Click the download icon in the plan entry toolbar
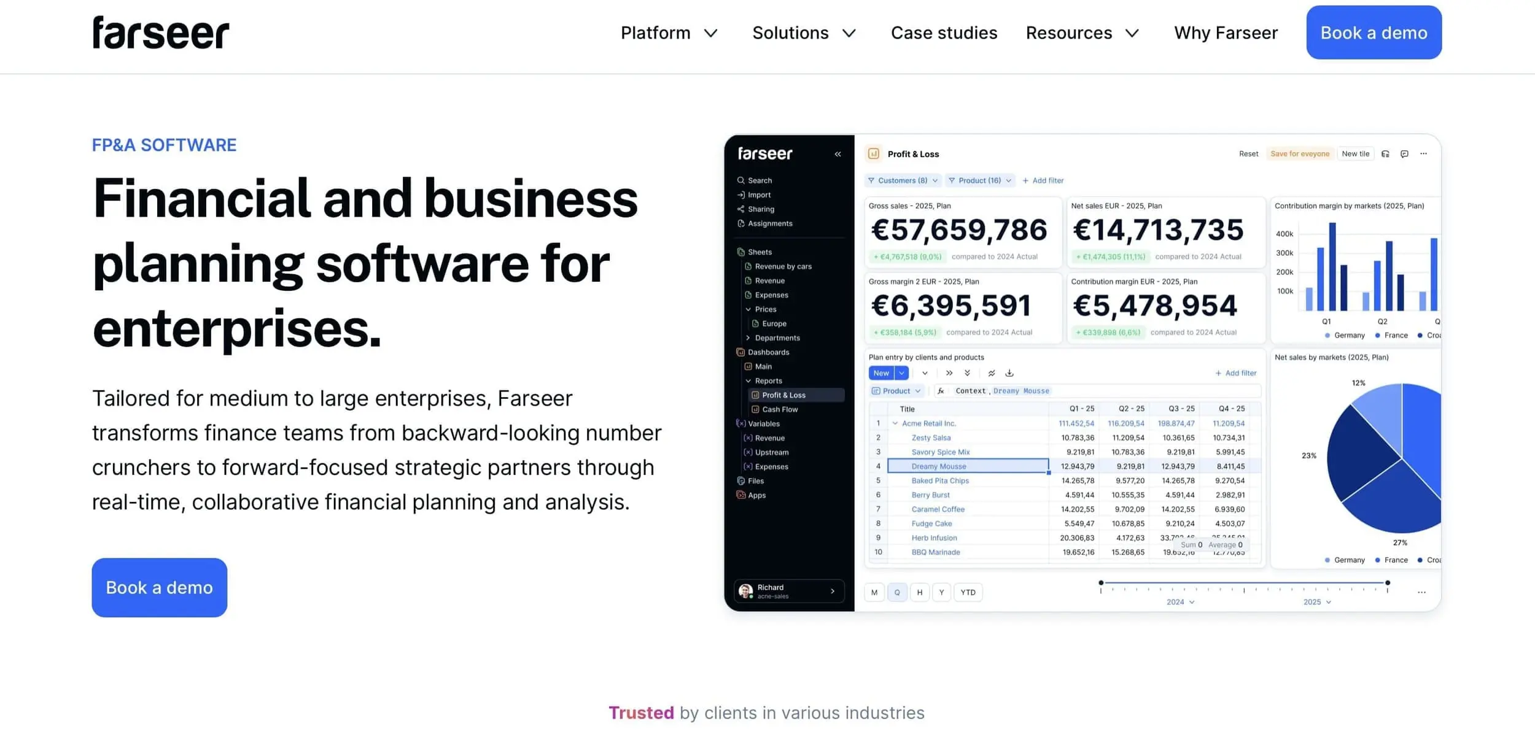 pos(1010,372)
